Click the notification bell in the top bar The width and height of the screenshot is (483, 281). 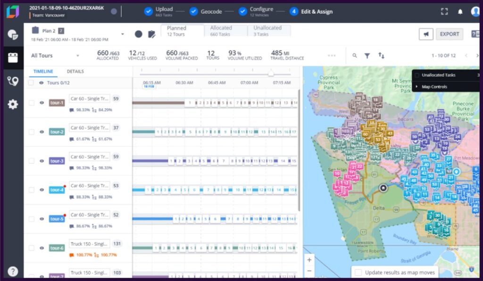[460, 11]
